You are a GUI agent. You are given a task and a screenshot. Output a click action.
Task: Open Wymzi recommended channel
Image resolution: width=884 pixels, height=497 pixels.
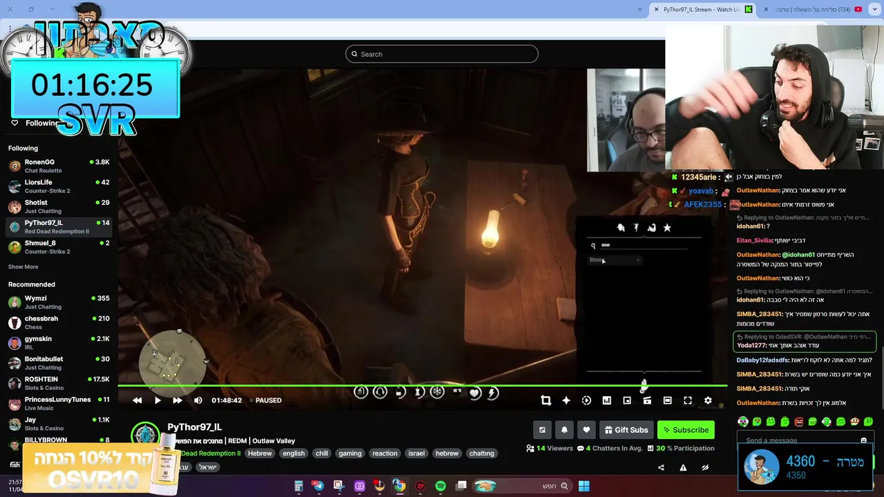point(59,302)
